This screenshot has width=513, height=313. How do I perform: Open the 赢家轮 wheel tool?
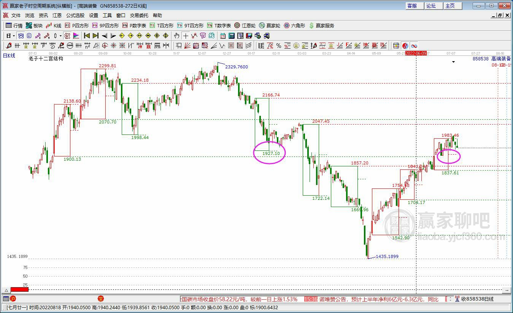[x=270, y=25]
